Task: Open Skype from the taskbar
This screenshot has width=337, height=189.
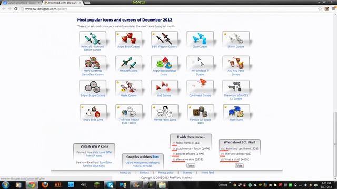Action: coord(110,185)
